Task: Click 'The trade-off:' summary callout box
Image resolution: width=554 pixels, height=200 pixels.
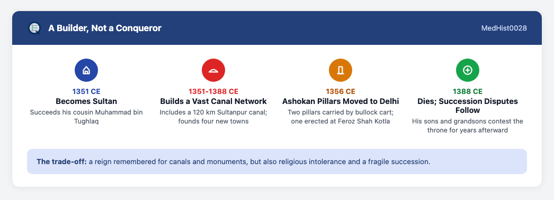Action: (x=277, y=161)
